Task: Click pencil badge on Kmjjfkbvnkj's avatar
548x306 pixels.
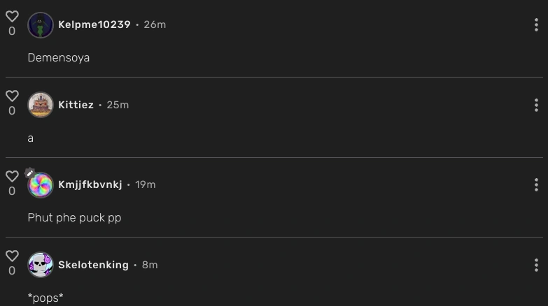Action: tap(29, 173)
